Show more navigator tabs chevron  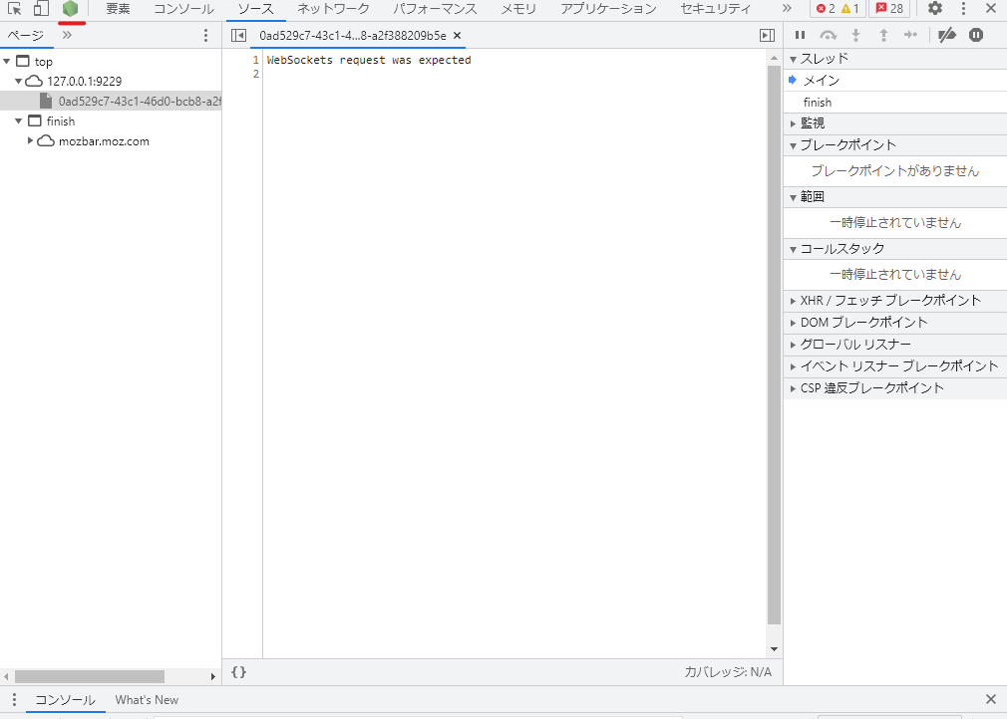(67, 35)
